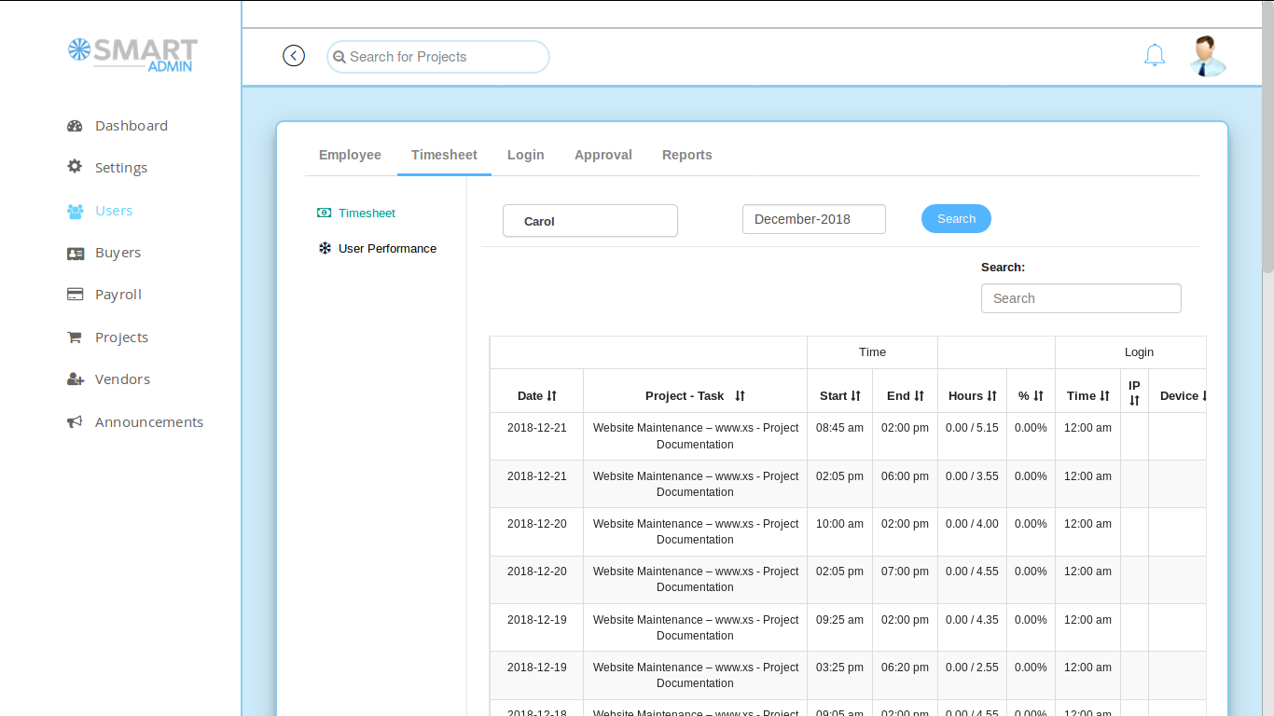1274x716 pixels.
Task: Switch to the Approval tab
Action: (x=602, y=155)
